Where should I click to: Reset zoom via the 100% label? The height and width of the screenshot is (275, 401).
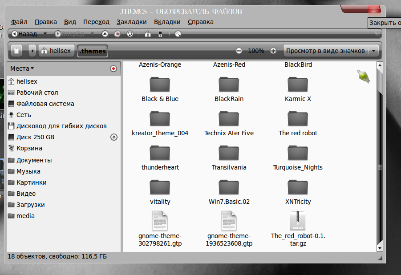[256, 51]
